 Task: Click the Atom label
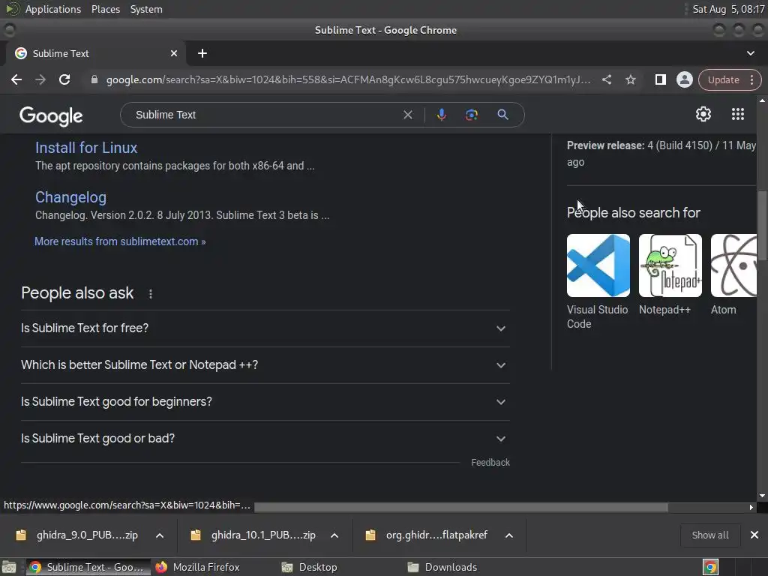pos(724,310)
